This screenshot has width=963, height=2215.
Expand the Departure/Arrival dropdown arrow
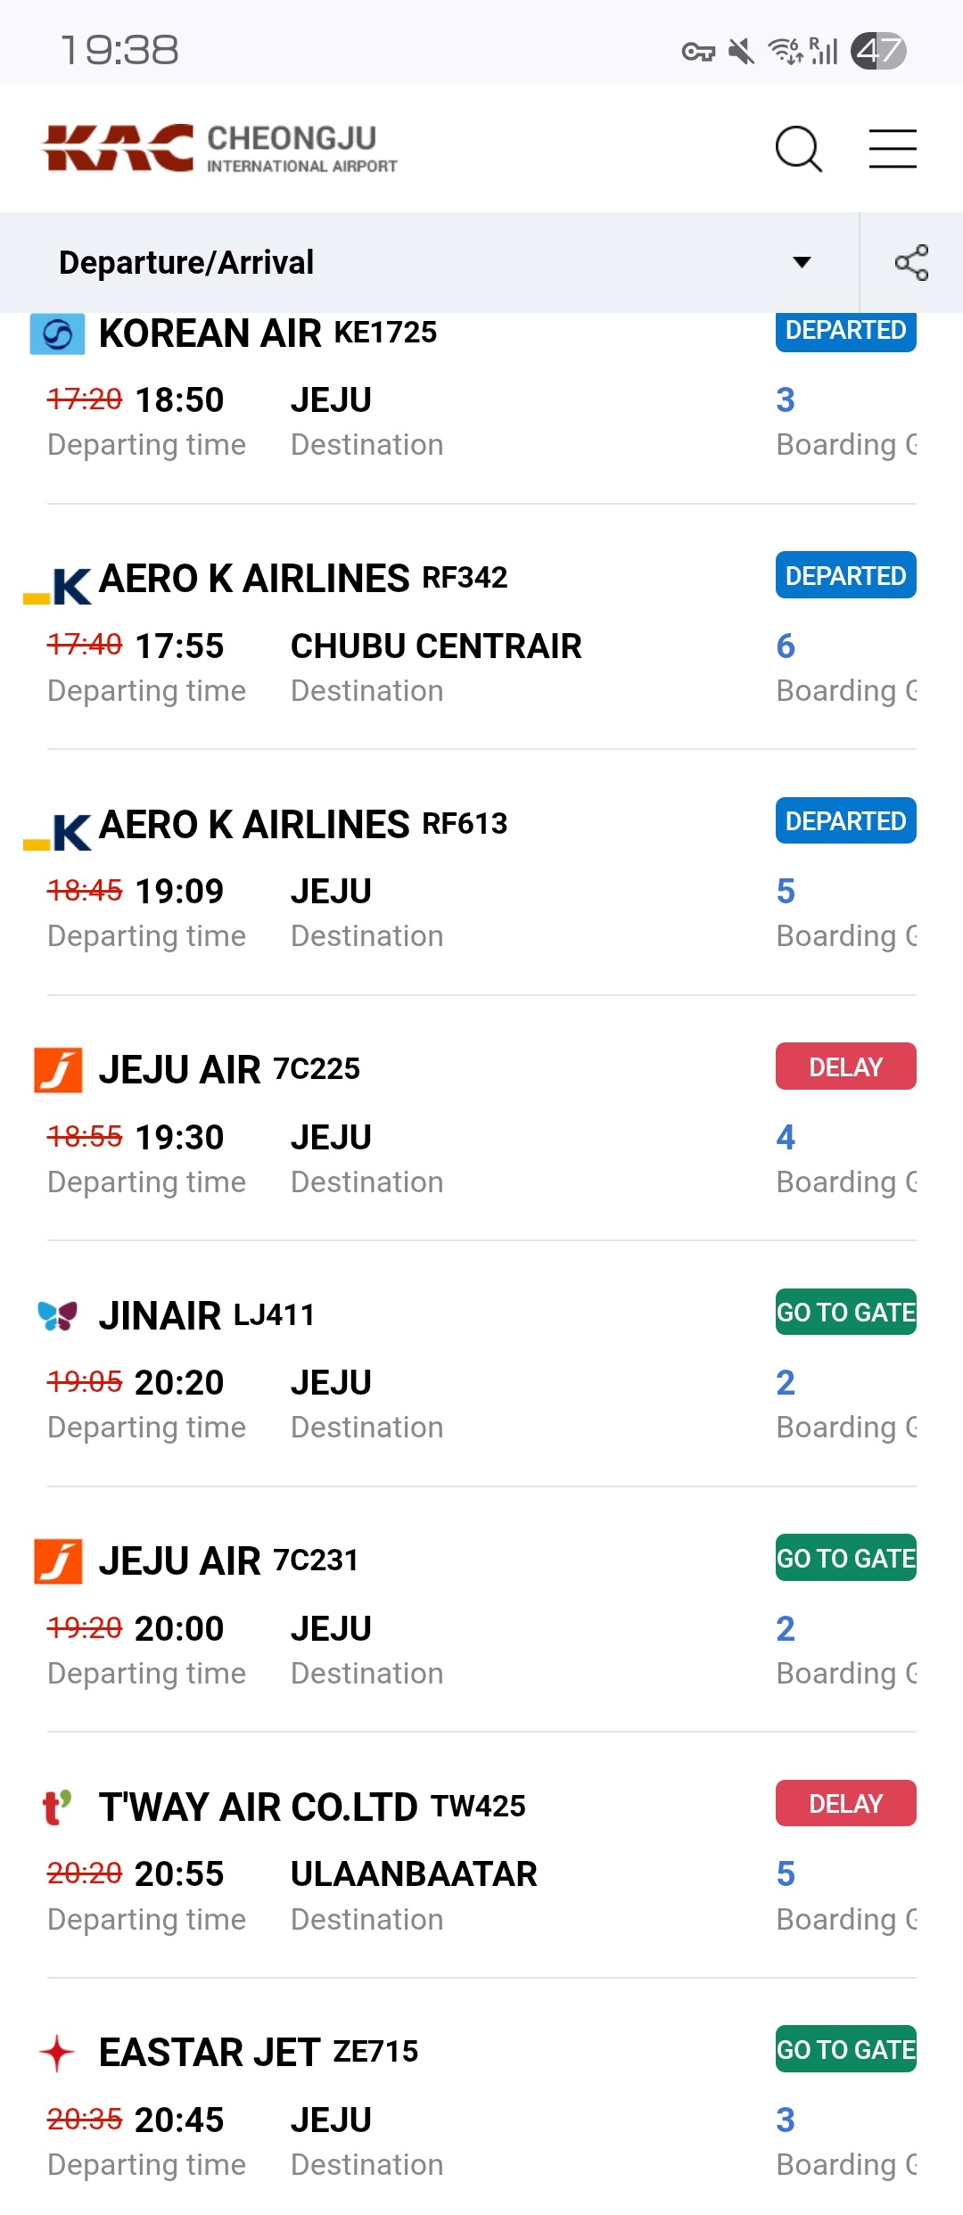(802, 262)
